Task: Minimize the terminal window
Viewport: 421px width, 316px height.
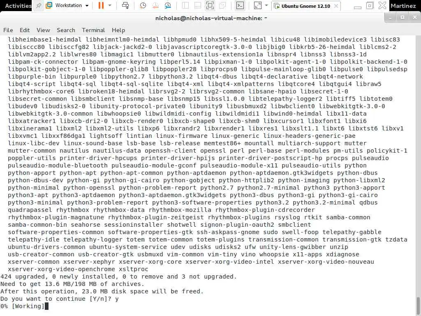Action: click(x=390, y=17)
